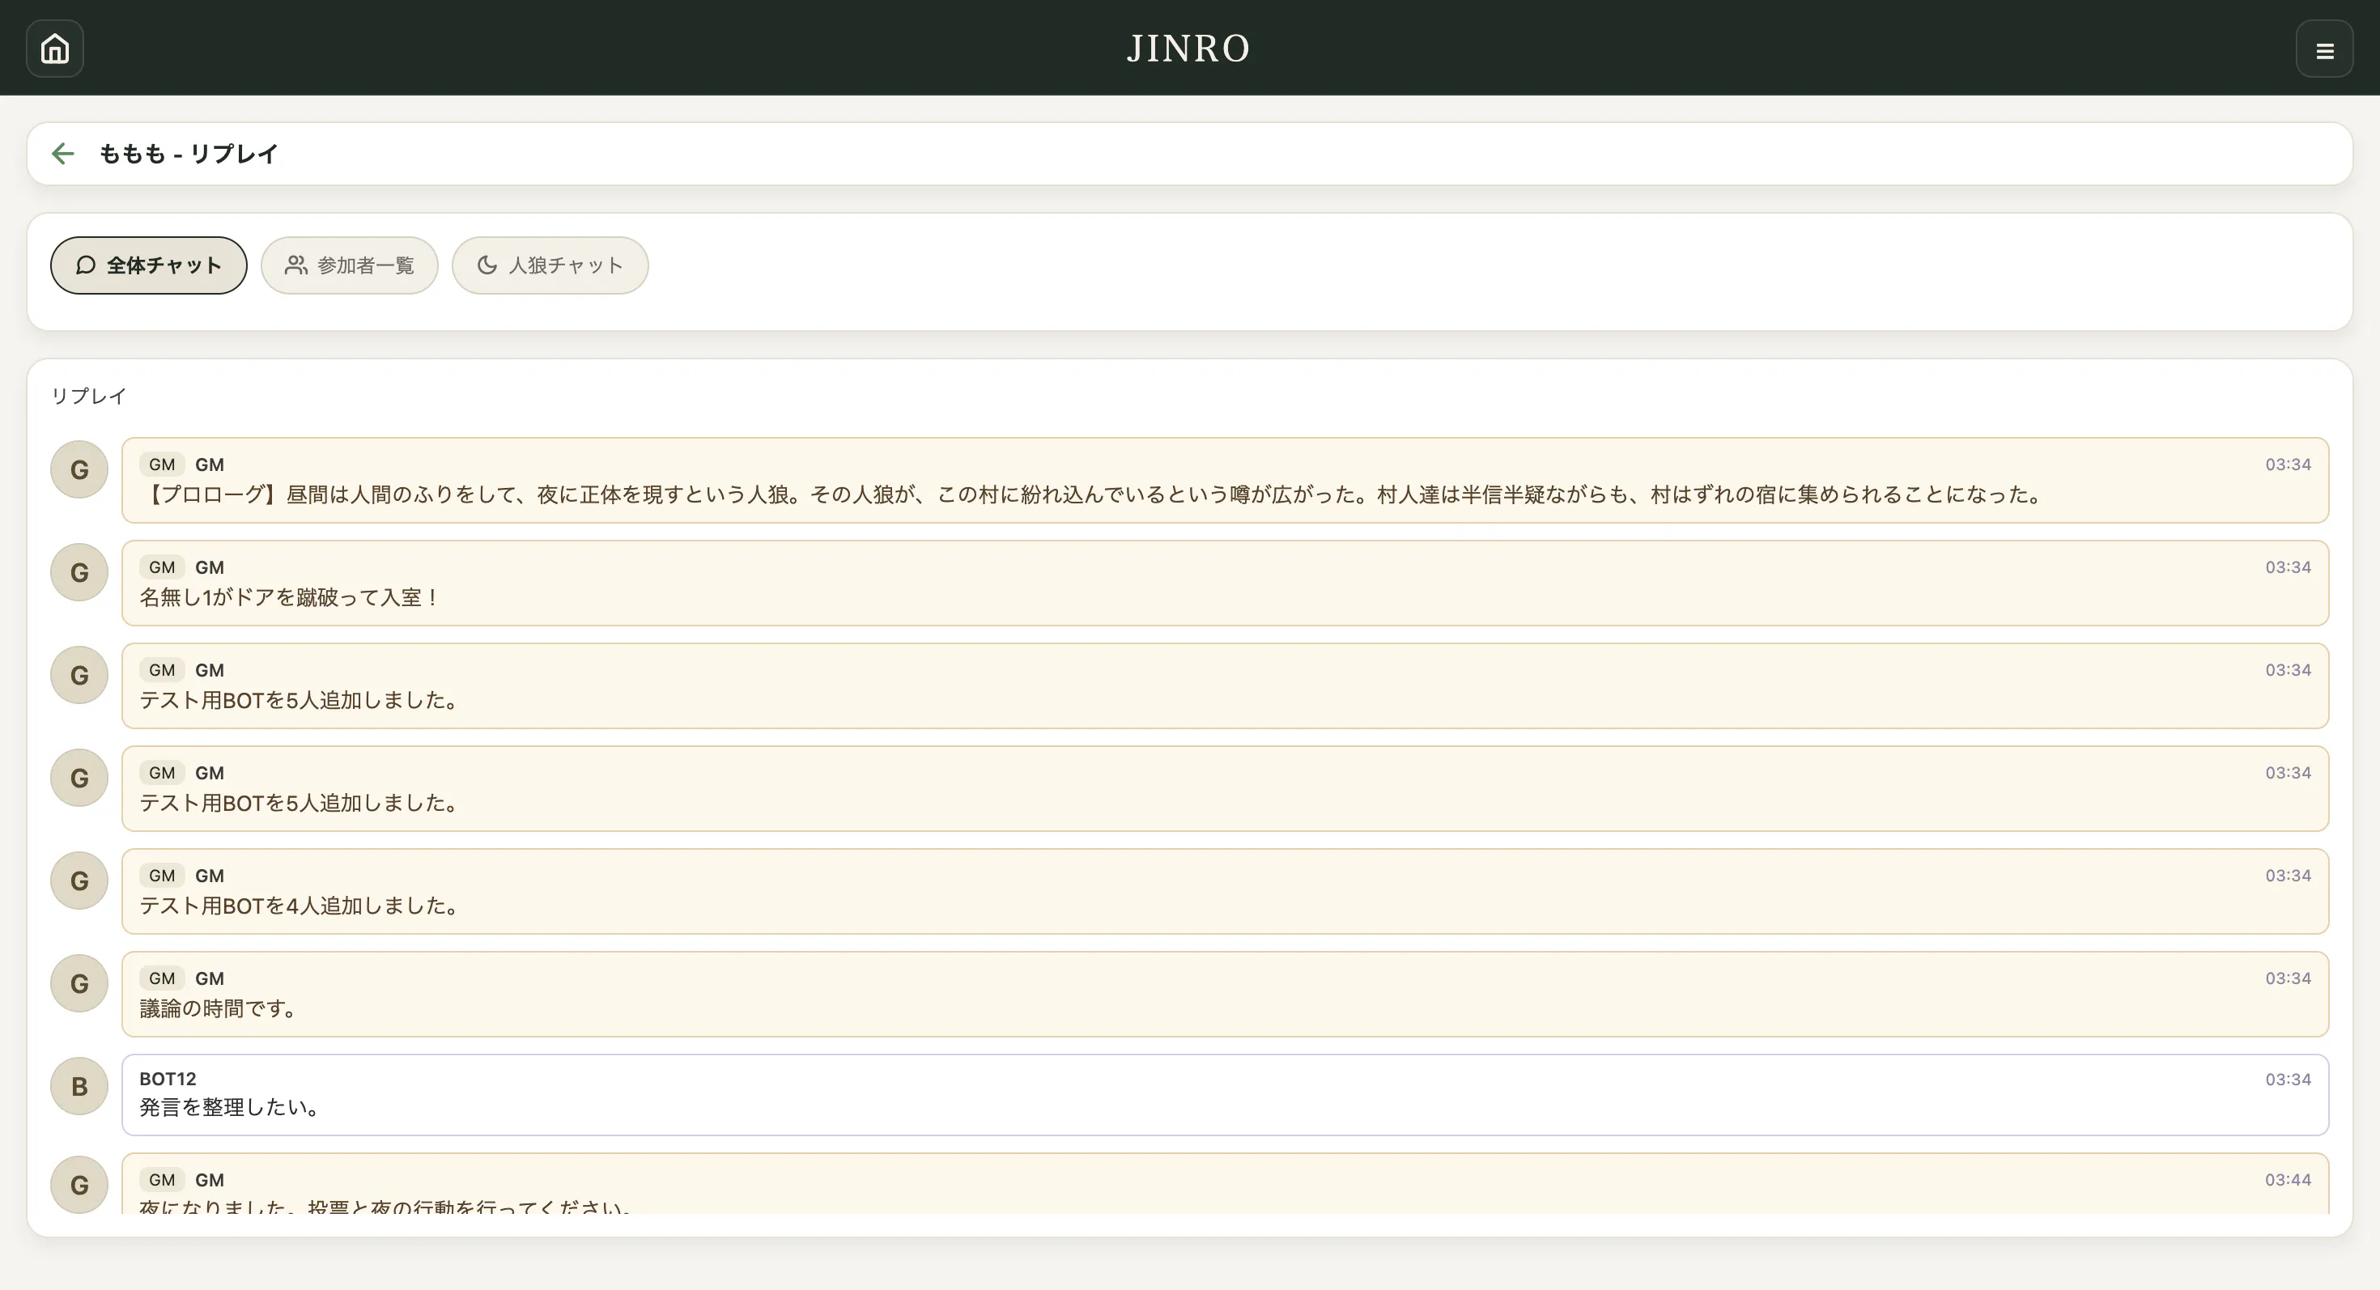This screenshot has height=1290, width=2380.
Task: Go to home via house icon
Action: coord(54,48)
